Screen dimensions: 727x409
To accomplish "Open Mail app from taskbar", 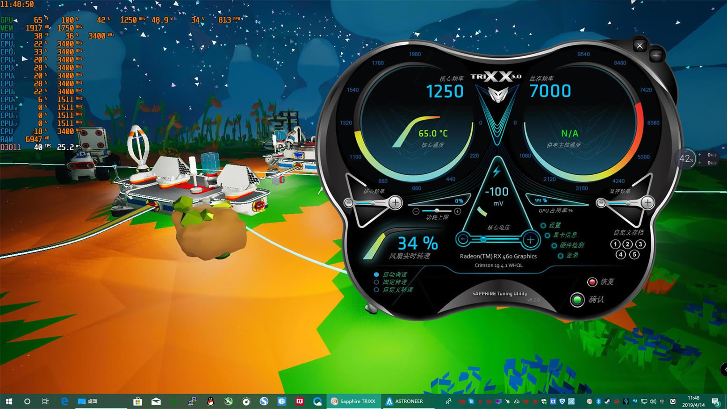I will (156, 401).
